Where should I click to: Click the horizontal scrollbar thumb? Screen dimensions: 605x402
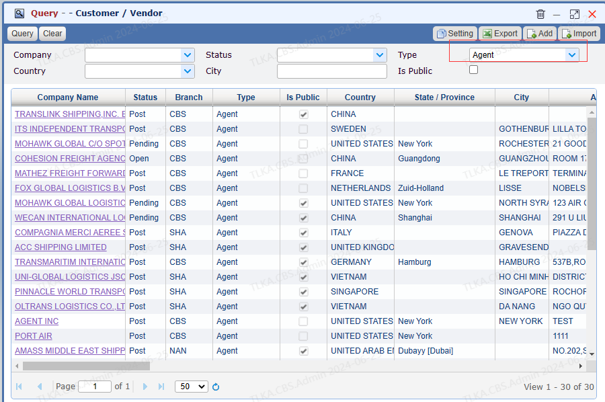click(x=86, y=366)
